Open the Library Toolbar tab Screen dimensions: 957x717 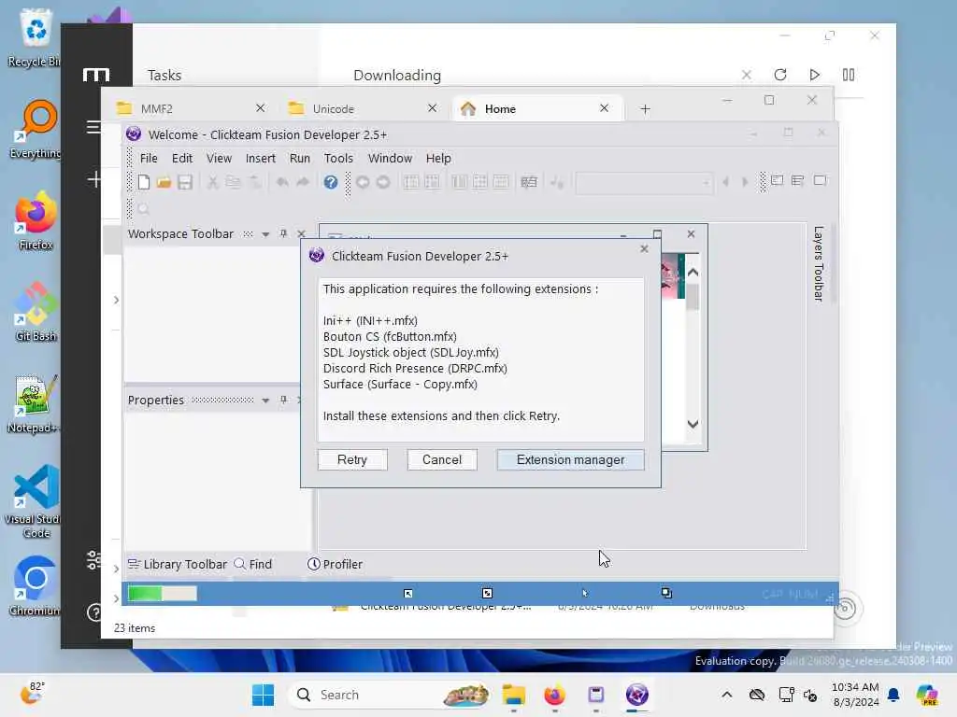tap(177, 564)
